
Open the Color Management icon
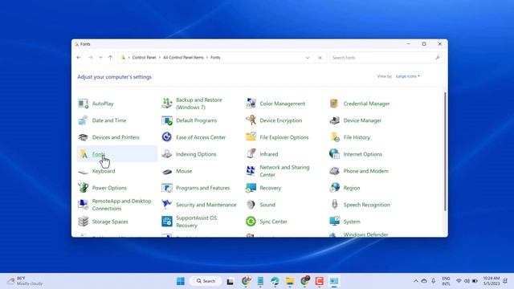tap(251, 104)
